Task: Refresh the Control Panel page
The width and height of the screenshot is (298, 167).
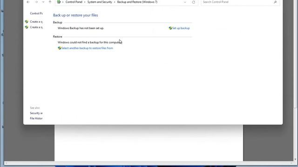Action: [x=194, y=2]
